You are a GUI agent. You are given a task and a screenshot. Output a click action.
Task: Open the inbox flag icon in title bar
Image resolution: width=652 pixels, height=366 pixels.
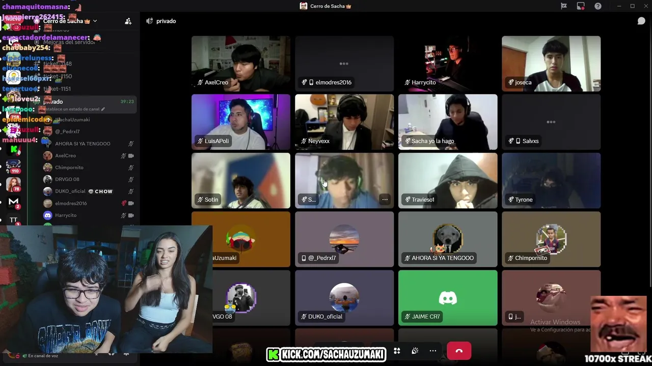coord(564,6)
